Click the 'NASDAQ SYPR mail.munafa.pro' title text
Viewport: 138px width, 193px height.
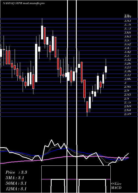point(24,3)
